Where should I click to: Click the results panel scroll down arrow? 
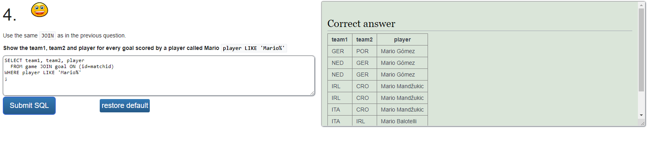(x=641, y=115)
